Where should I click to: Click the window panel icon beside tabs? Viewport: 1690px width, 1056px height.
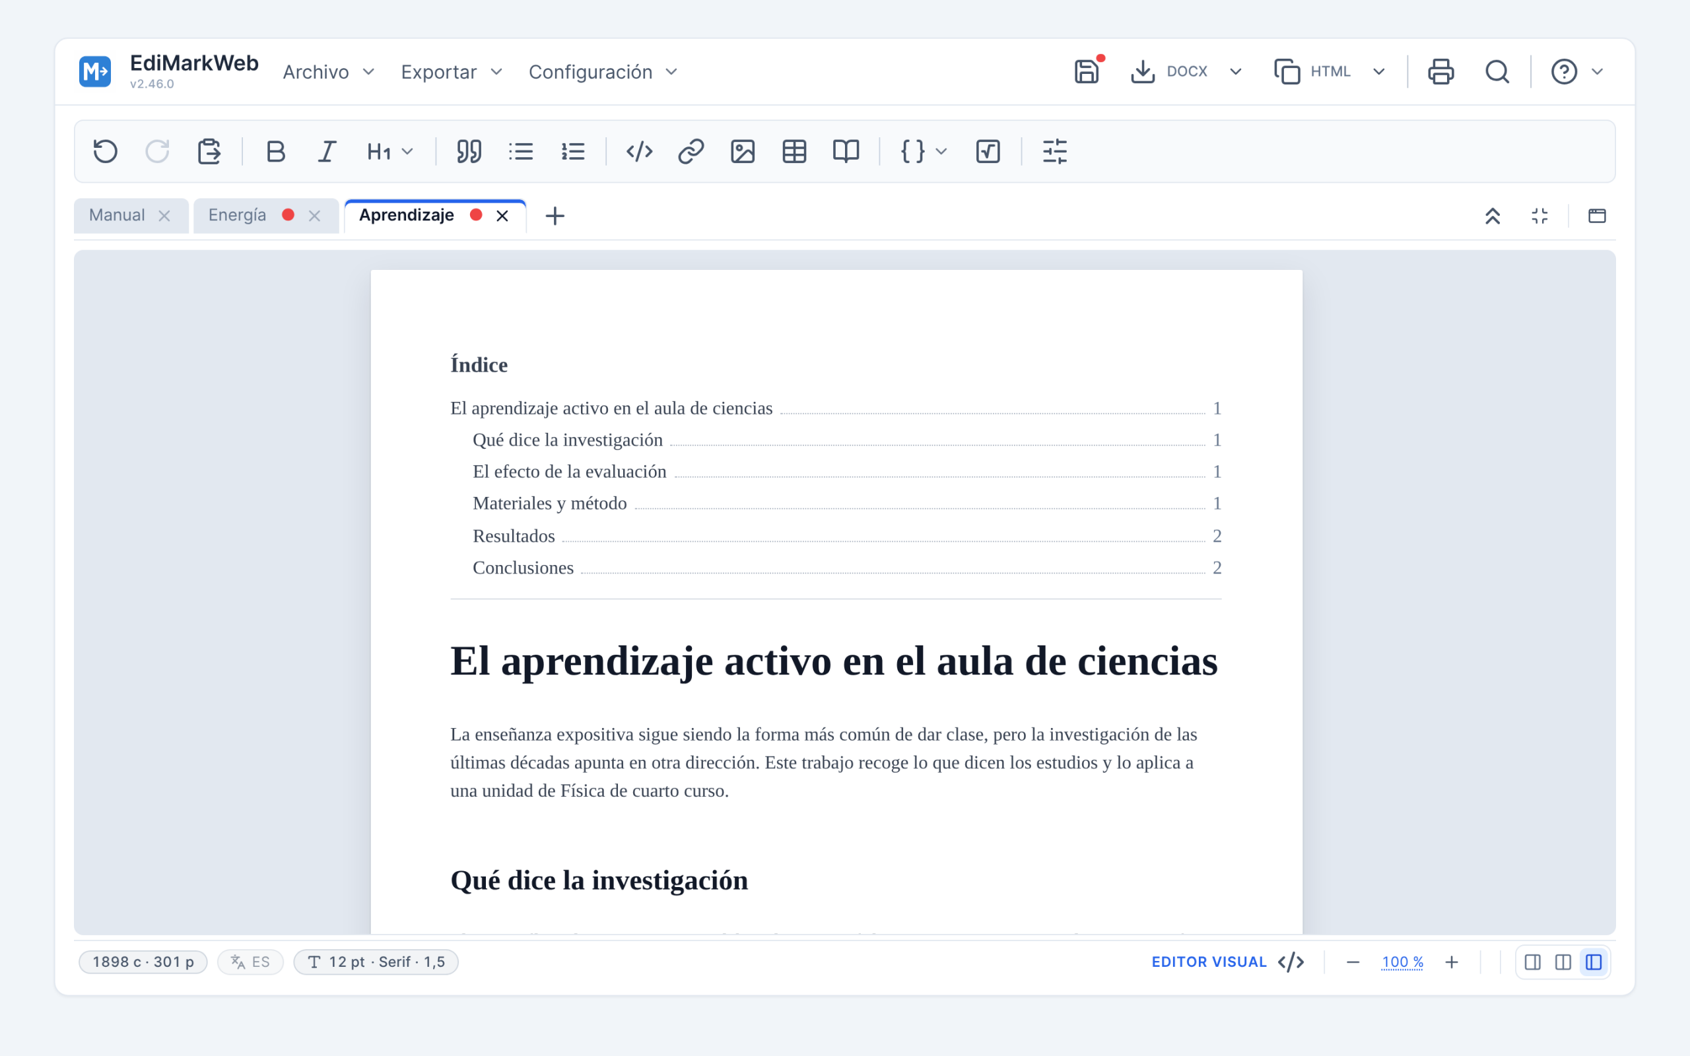tap(1597, 216)
